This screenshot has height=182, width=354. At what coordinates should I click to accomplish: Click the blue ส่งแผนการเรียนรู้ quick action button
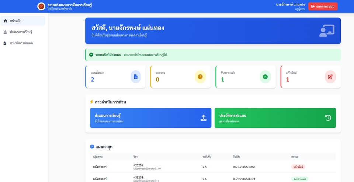click(x=150, y=118)
